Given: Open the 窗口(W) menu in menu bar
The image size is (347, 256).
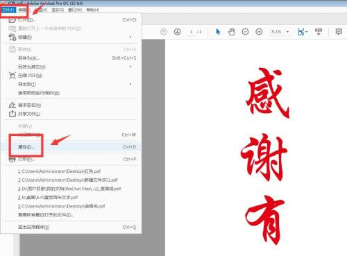Looking at the screenshot, I should pyautogui.click(x=75, y=10).
